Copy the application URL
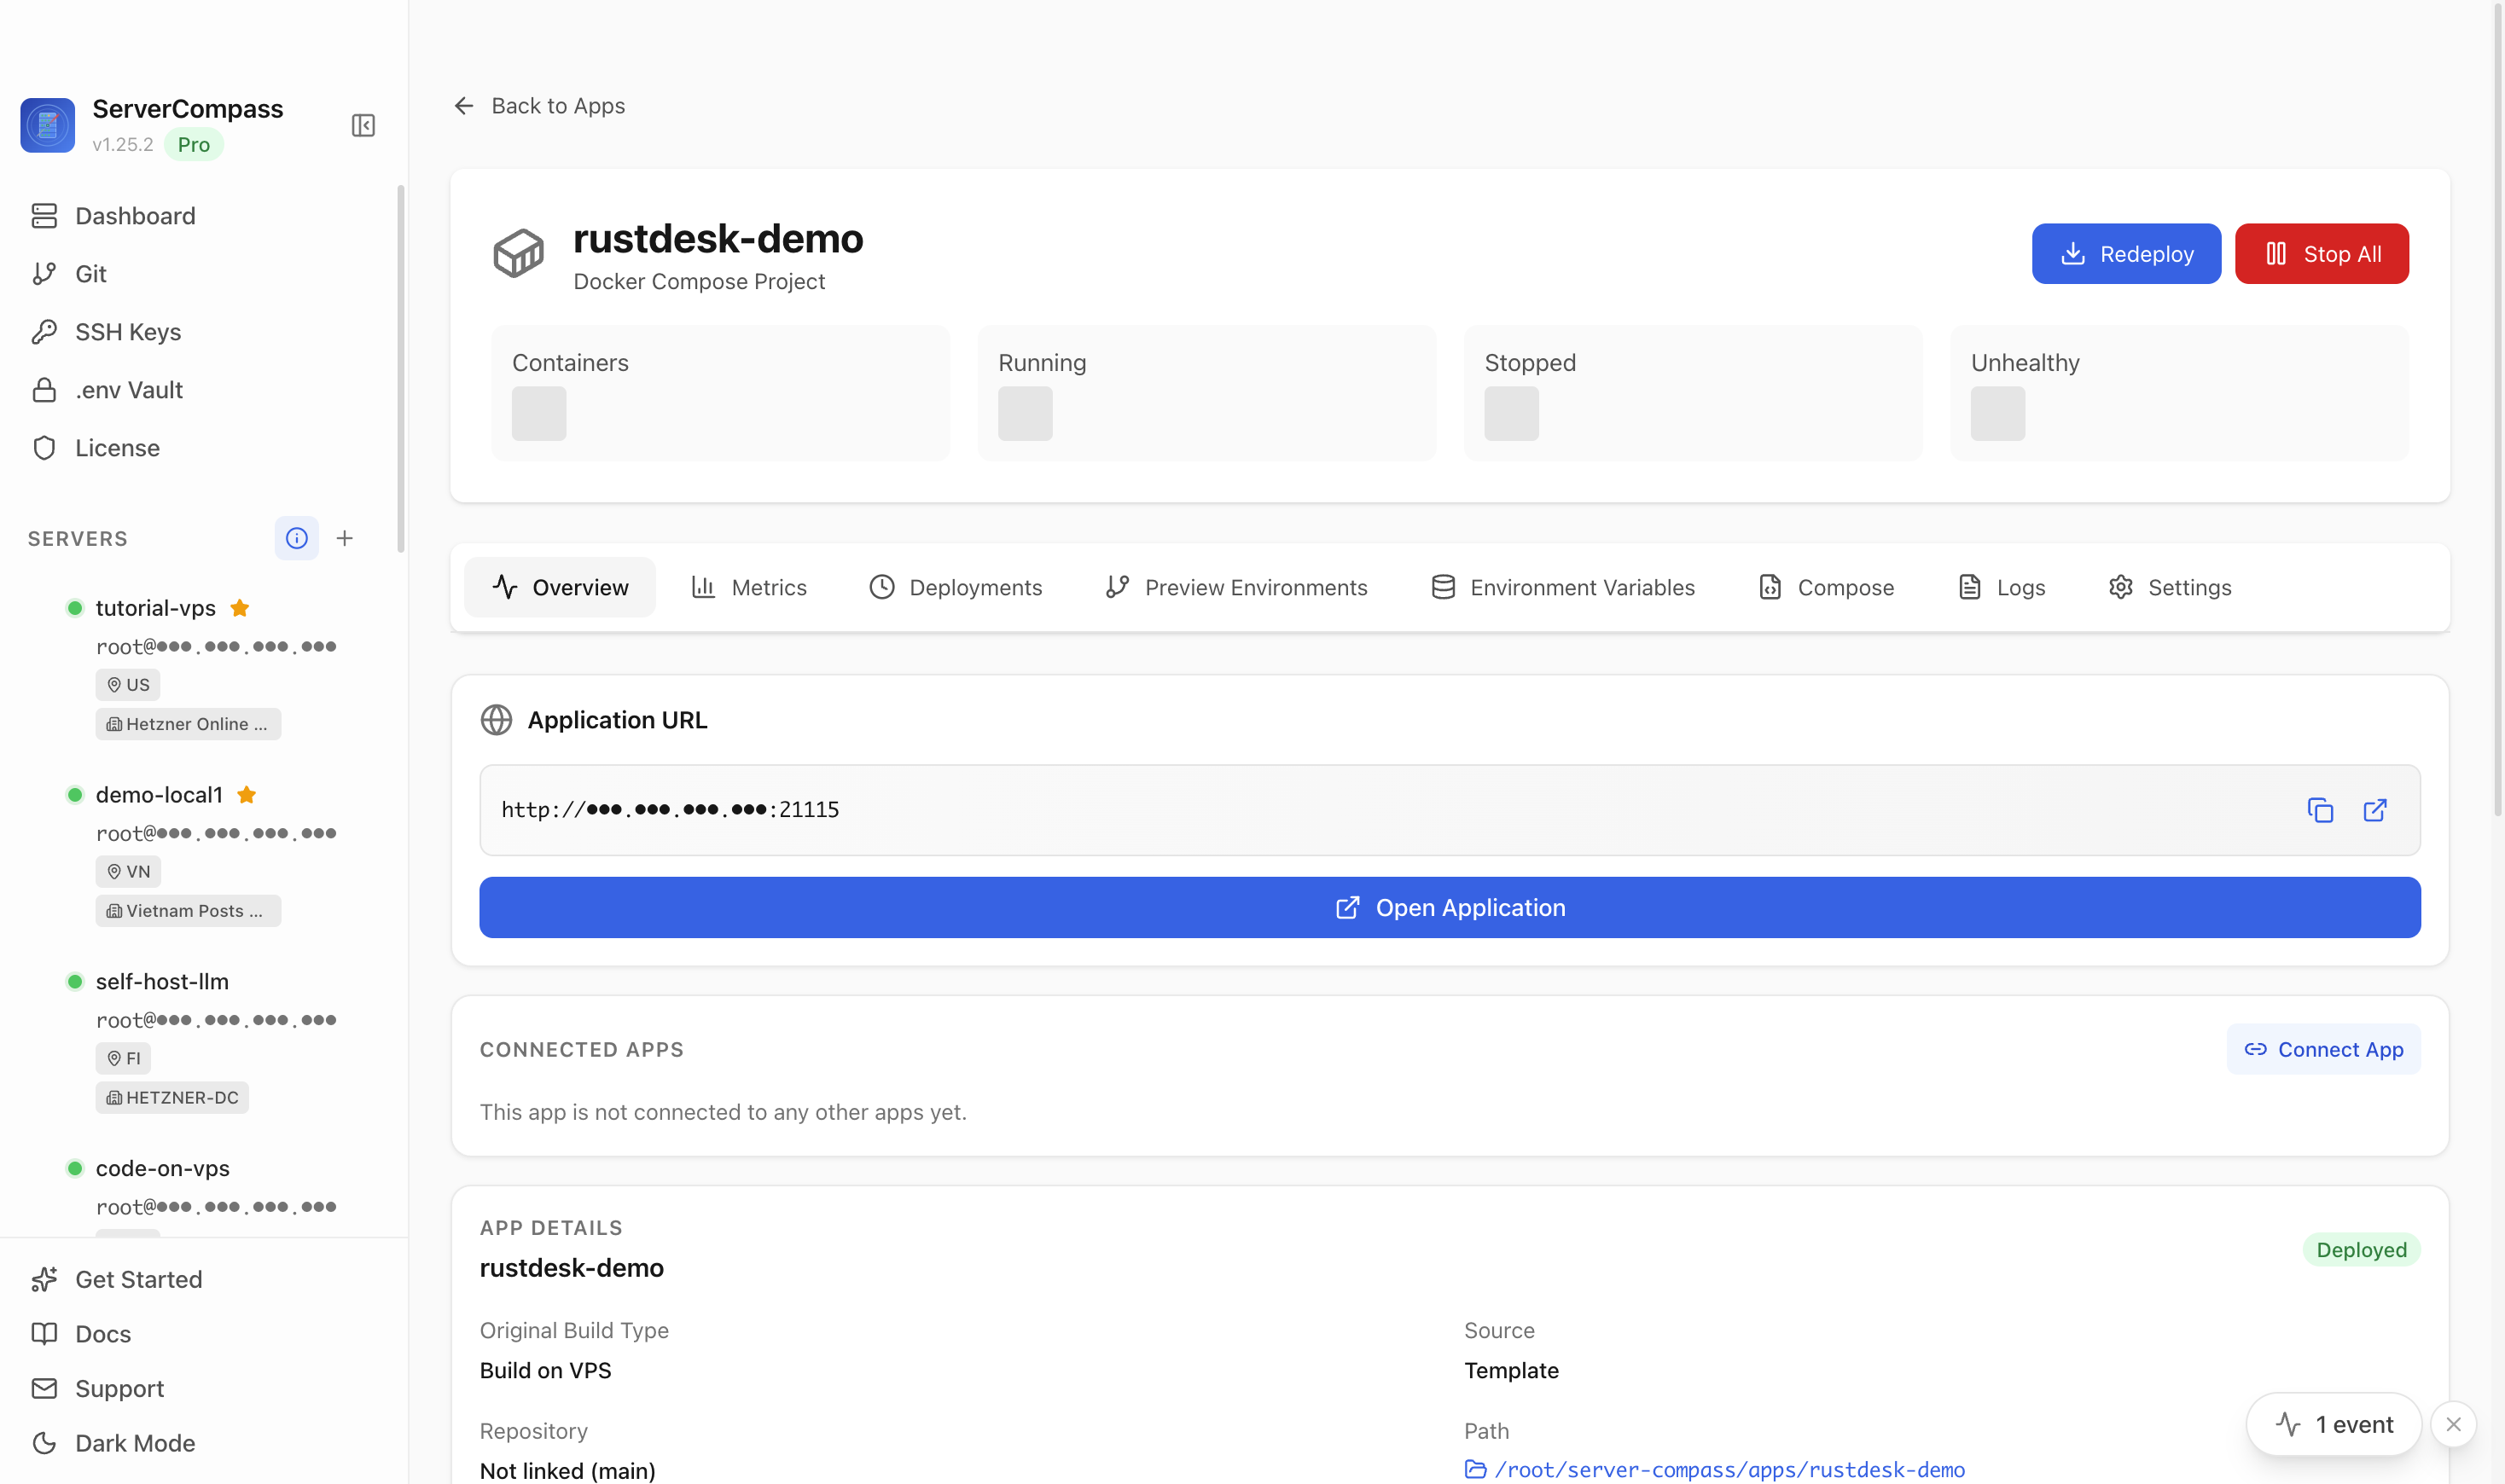This screenshot has width=2505, height=1484. [x=2320, y=810]
